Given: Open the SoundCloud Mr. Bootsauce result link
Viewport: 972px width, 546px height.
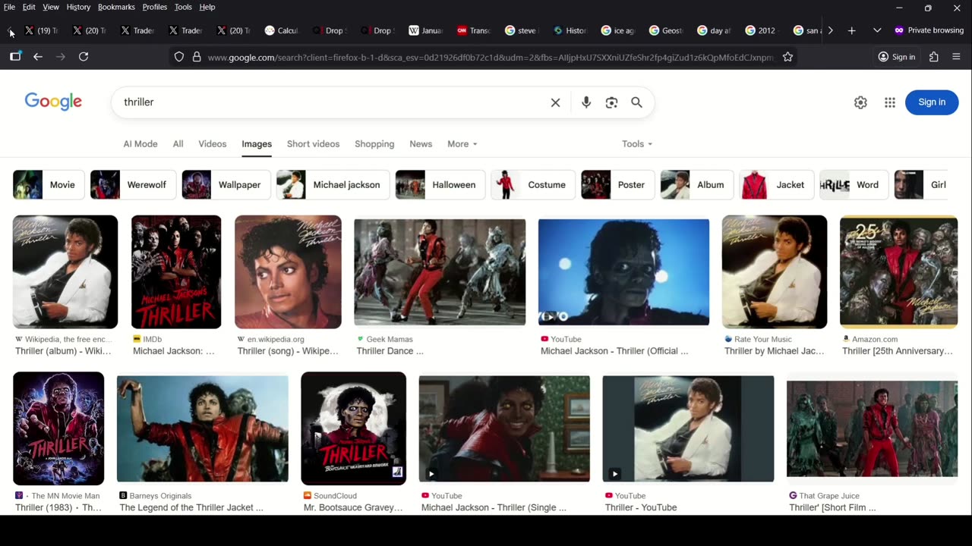Looking at the screenshot, I should [353, 507].
